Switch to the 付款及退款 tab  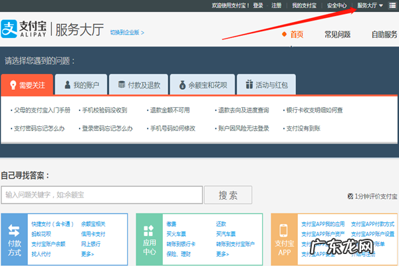(139, 84)
